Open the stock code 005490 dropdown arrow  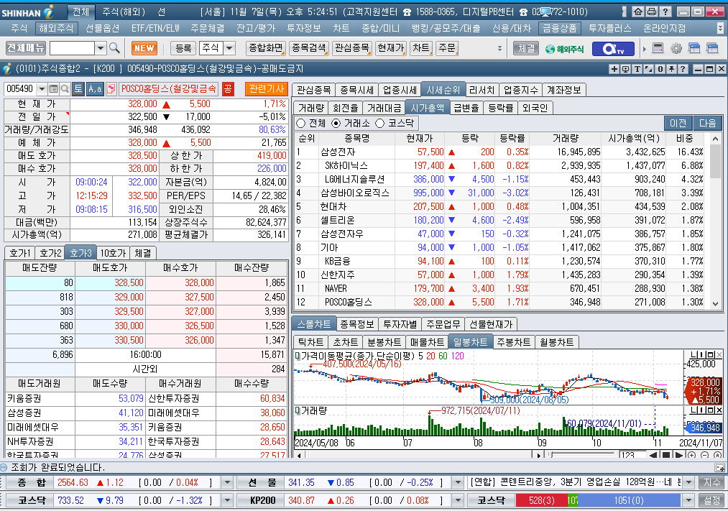pos(42,88)
